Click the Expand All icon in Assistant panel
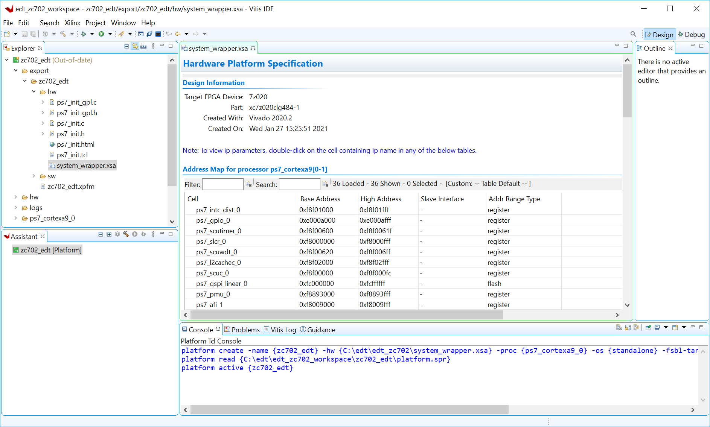The height and width of the screenshot is (427, 710). point(109,234)
